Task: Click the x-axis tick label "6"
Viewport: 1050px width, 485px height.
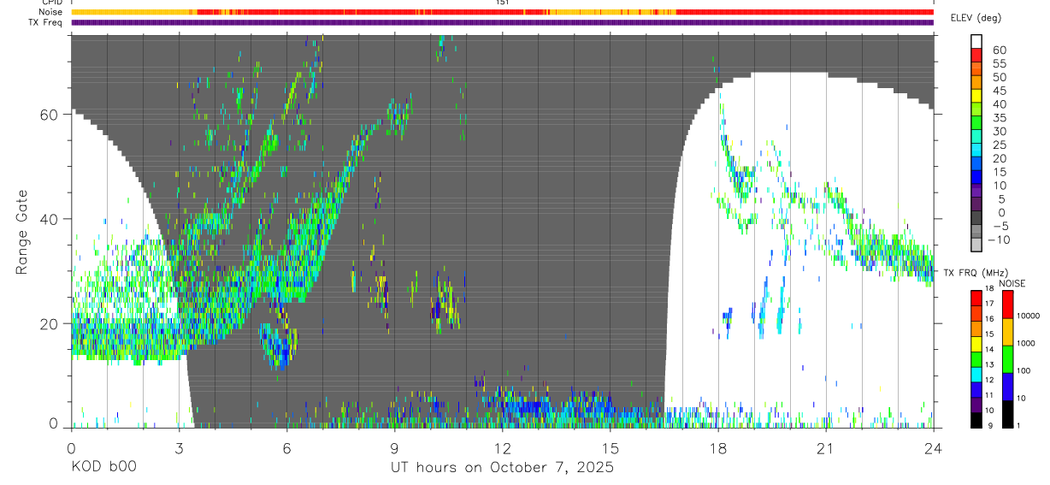Action: point(286,448)
